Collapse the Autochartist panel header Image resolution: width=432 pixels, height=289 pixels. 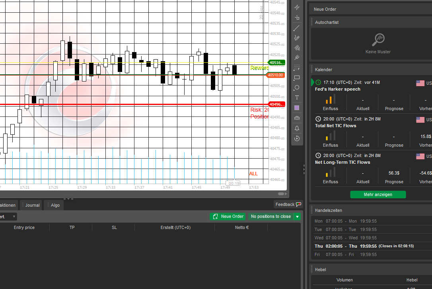[x=371, y=22]
